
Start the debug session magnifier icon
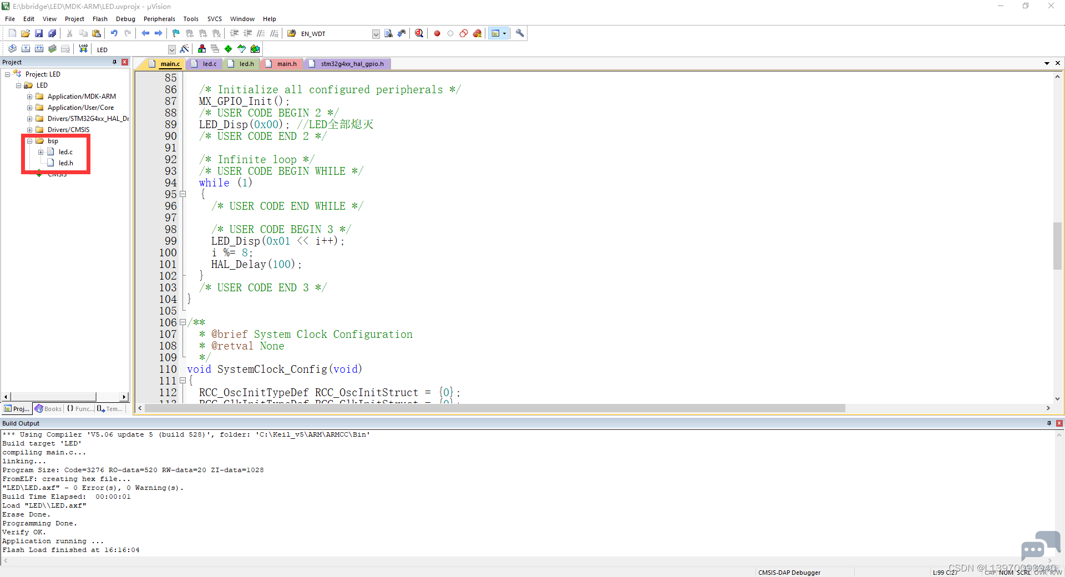(419, 33)
